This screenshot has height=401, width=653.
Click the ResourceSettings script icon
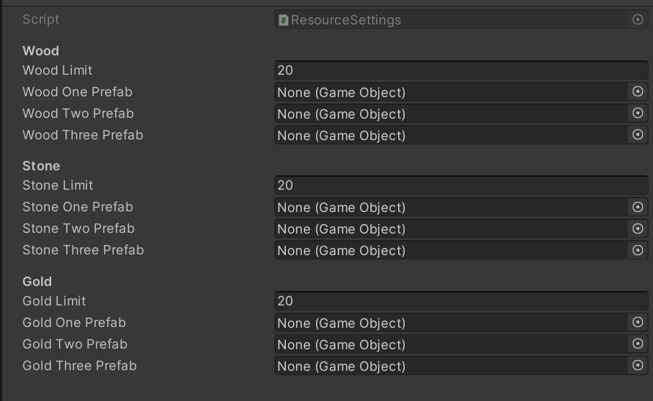click(x=284, y=20)
